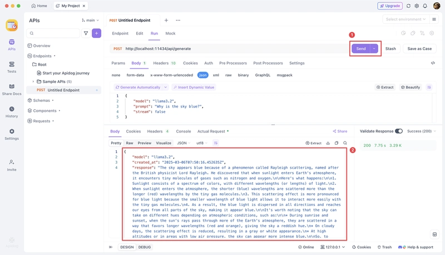Switch to the Raw response view
Screen dimensions: 445x255
click(130, 143)
